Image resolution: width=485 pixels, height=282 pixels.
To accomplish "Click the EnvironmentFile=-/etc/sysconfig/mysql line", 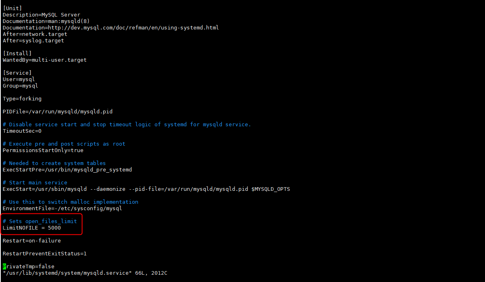I will click(x=63, y=208).
